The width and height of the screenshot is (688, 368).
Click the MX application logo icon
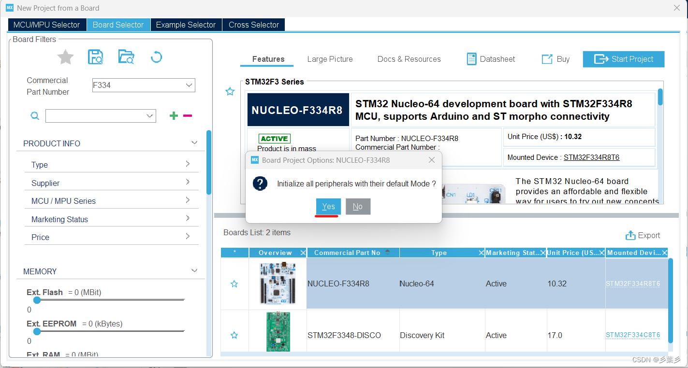click(10, 8)
